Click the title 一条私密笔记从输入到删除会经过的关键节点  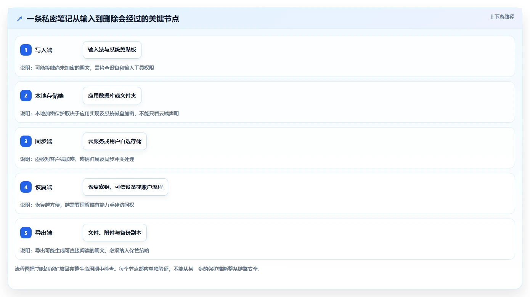click(x=103, y=19)
